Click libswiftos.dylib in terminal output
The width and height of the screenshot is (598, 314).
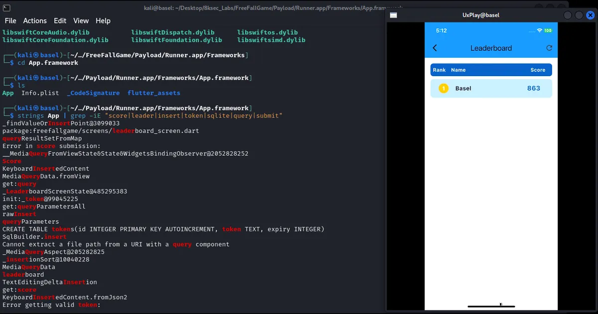[x=267, y=32]
